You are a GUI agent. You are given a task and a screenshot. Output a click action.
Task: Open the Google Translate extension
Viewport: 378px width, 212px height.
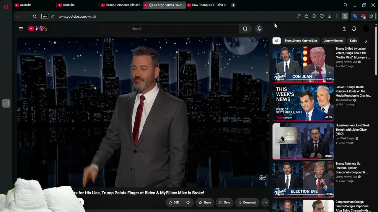tap(355, 16)
